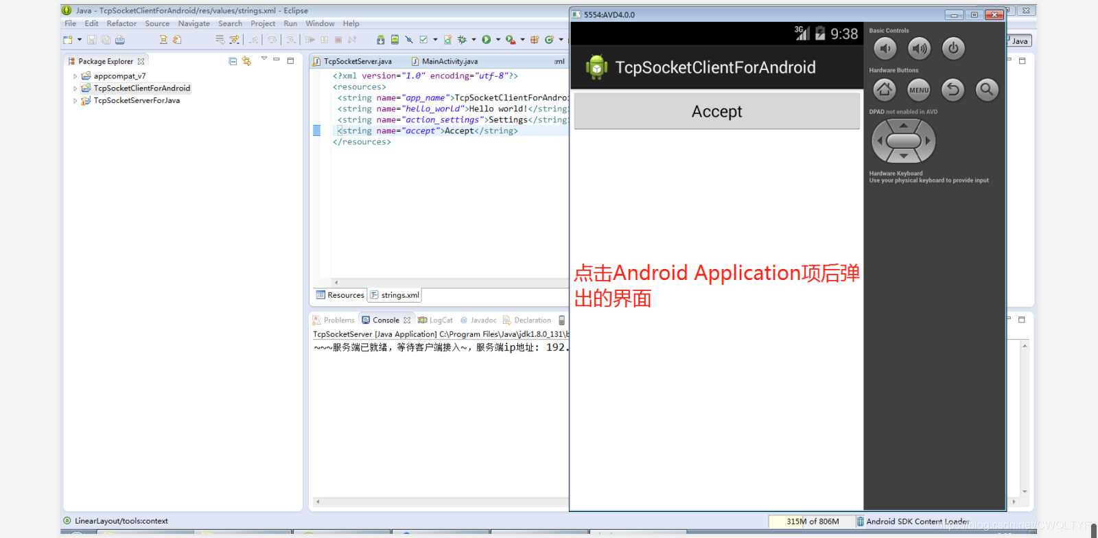Open the Debug button dropdown arrow

click(474, 40)
